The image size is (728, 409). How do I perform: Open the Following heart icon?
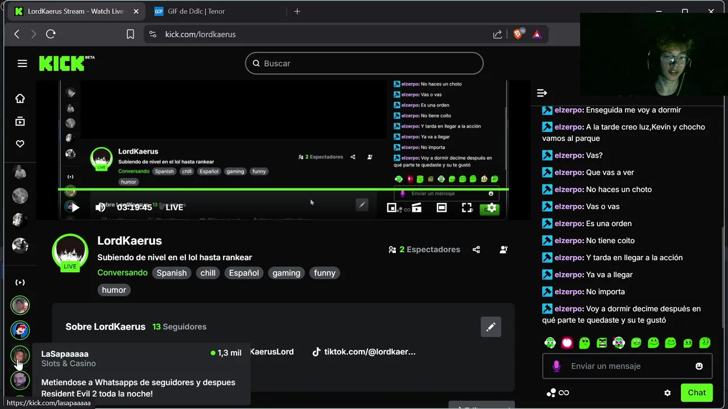[20, 144]
